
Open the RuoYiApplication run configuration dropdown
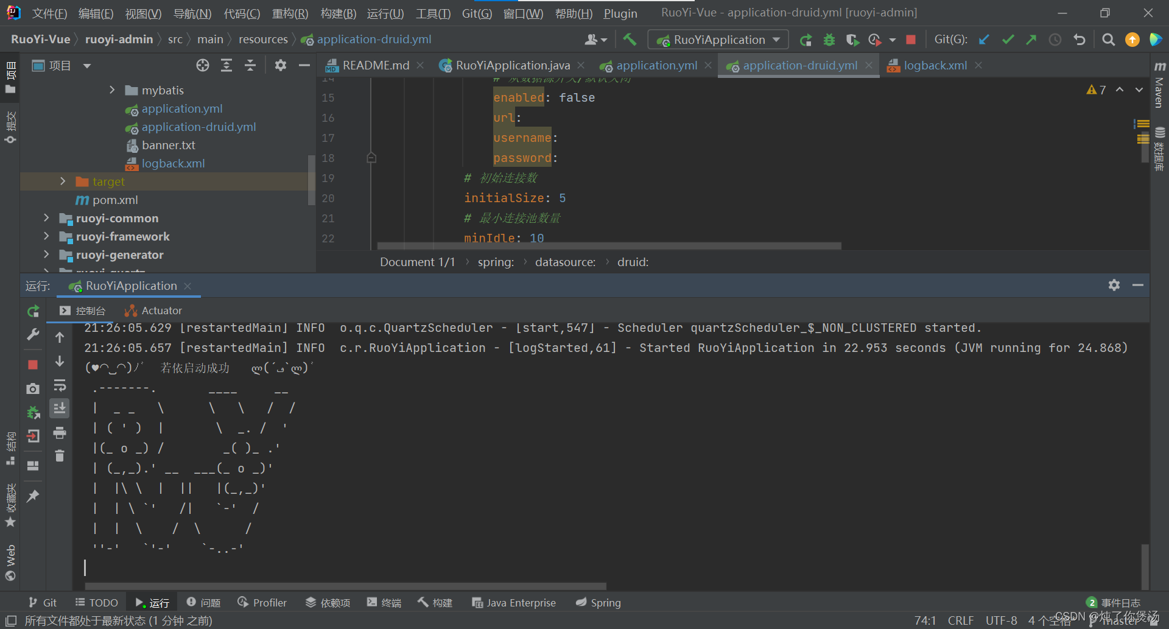pos(717,39)
